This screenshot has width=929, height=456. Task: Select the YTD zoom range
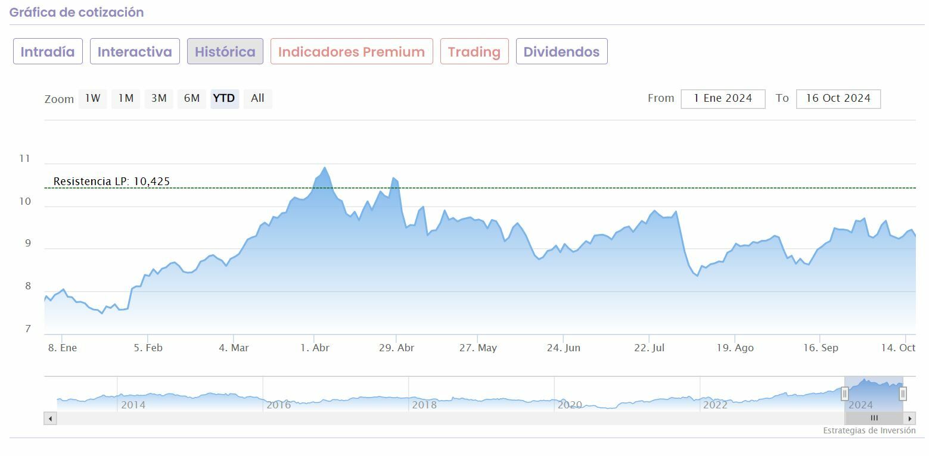coord(224,99)
